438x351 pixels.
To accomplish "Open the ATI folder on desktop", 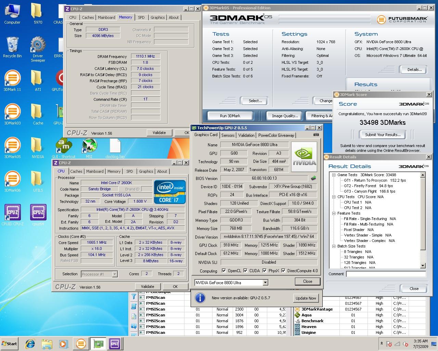I will click(x=38, y=81).
